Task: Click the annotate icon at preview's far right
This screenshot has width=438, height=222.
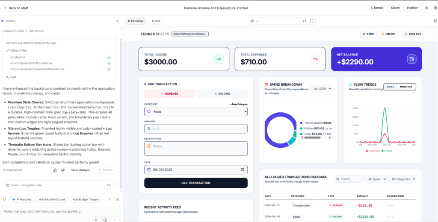Action: coord(435,21)
